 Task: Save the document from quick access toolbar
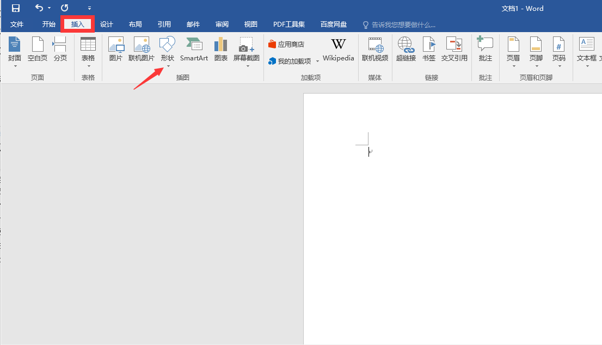[15, 8]
